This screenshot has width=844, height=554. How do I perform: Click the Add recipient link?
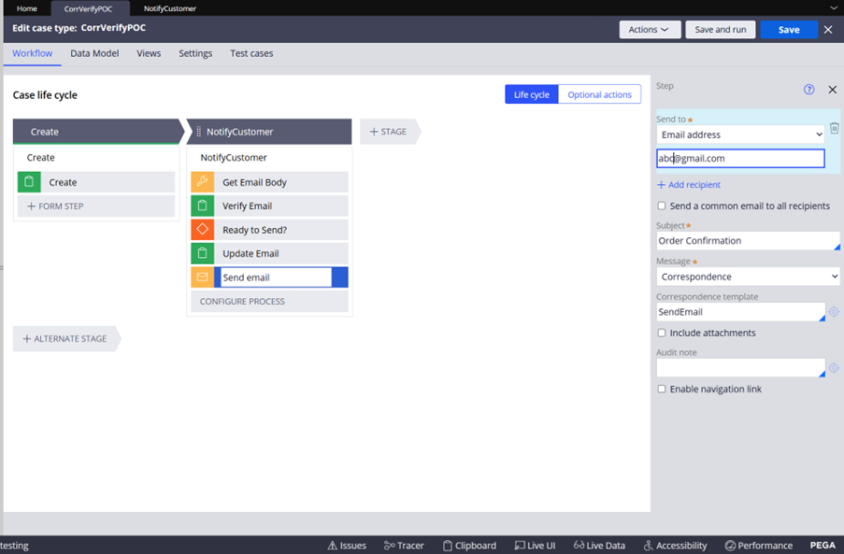[x=689, y=185]
